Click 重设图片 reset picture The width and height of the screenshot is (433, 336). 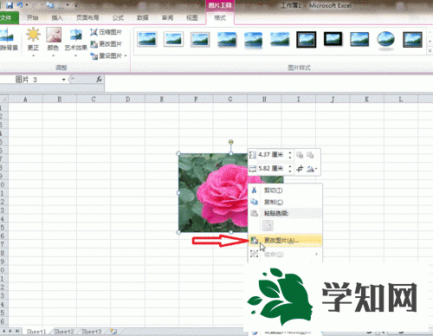pyautogui.click(x=106, y=55)
